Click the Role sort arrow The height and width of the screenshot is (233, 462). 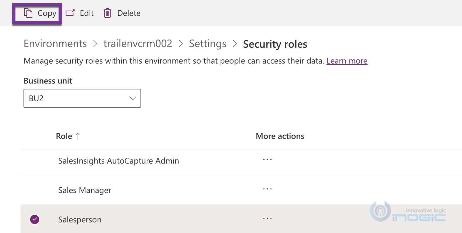click(78, 136)
